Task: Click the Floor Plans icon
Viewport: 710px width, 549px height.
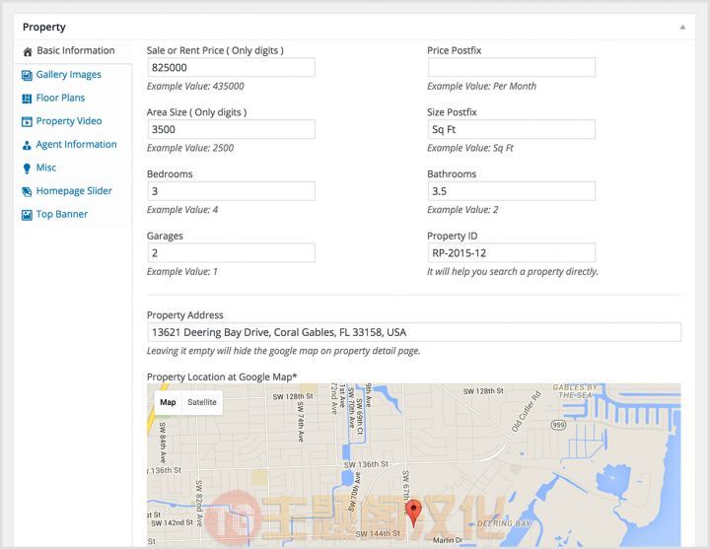Action: pyautogui.click(x=27, y=99)
